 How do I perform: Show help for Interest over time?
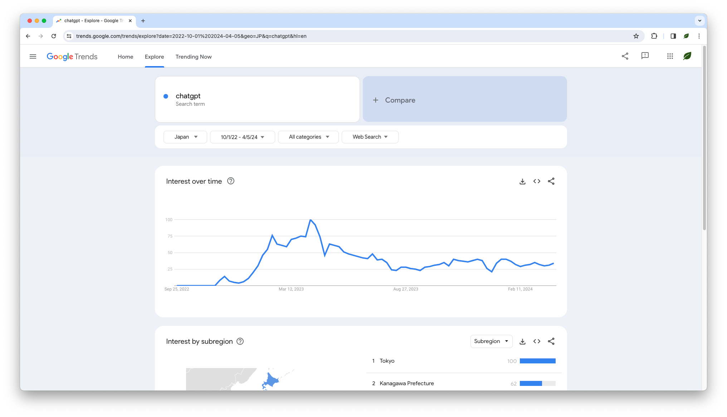[231, 181]
